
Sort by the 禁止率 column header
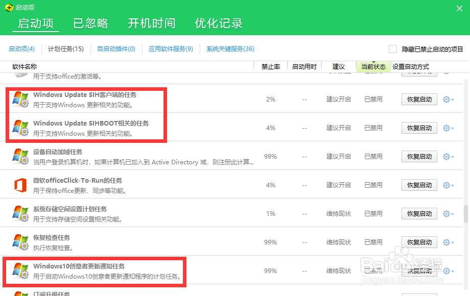tap(271, 67)
